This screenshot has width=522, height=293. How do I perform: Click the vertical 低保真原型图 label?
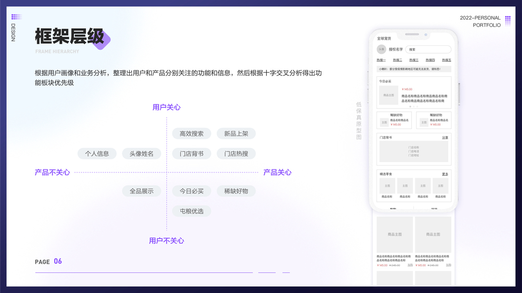(x=359, y=121)
